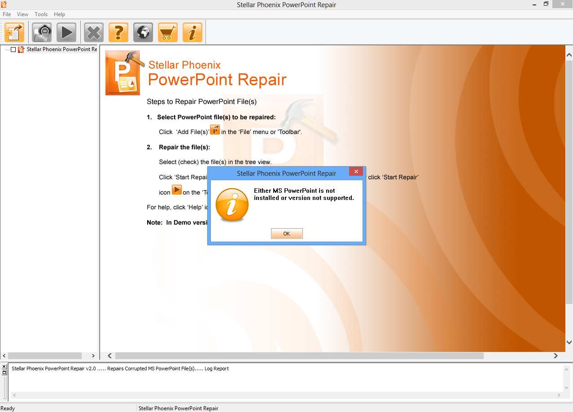573x412 pixels.
Task: Click the log panel scroll right arrow
Action: click(x=559, y=395)
